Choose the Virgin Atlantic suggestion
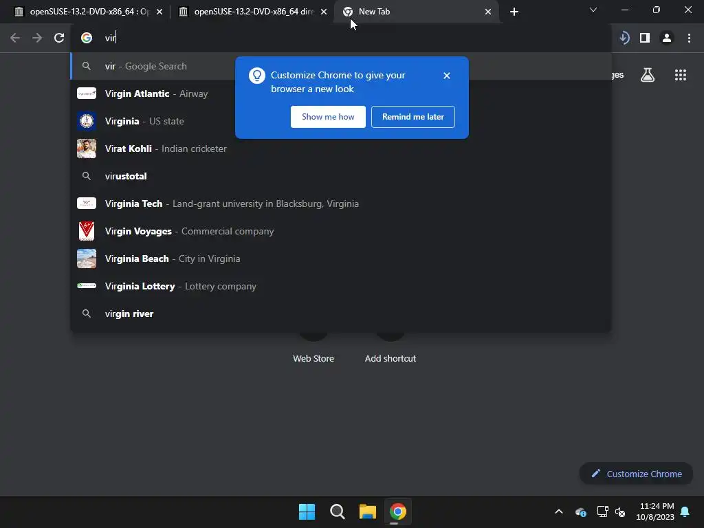The image size is (704, 528). [341, 93]
